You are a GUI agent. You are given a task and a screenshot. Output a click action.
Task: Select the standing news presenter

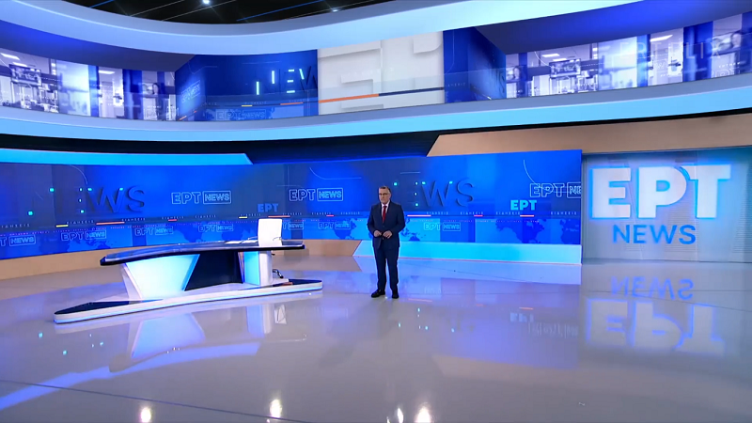pyautogui.click(x=385, y=242)
